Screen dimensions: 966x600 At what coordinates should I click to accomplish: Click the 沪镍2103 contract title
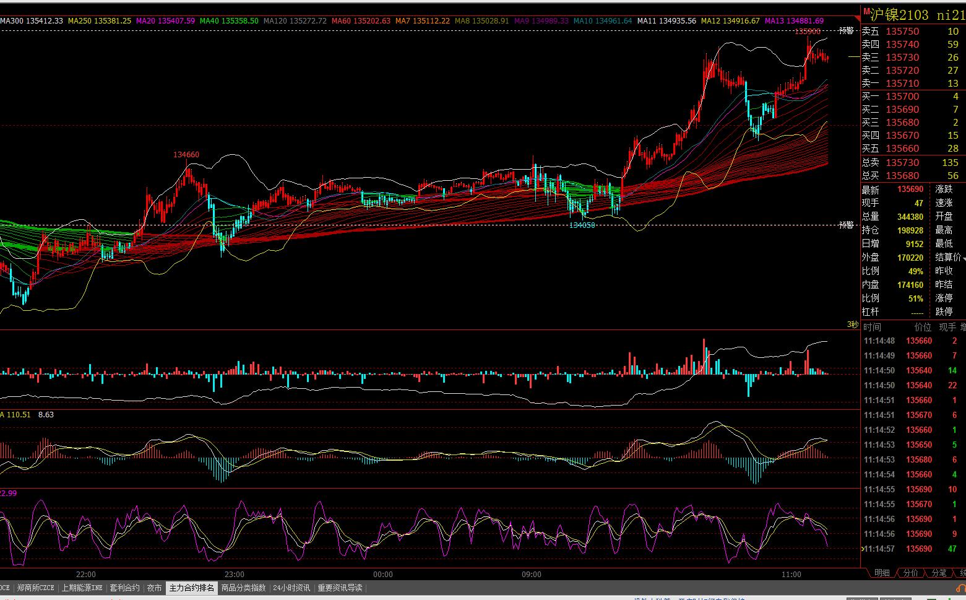click(900, 15)
